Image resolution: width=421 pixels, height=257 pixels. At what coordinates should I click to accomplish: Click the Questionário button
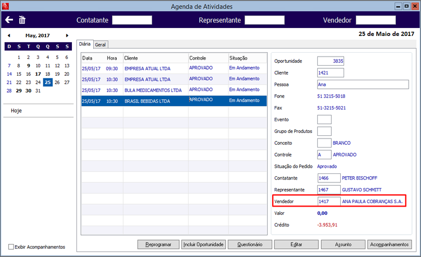coord(250,245)
